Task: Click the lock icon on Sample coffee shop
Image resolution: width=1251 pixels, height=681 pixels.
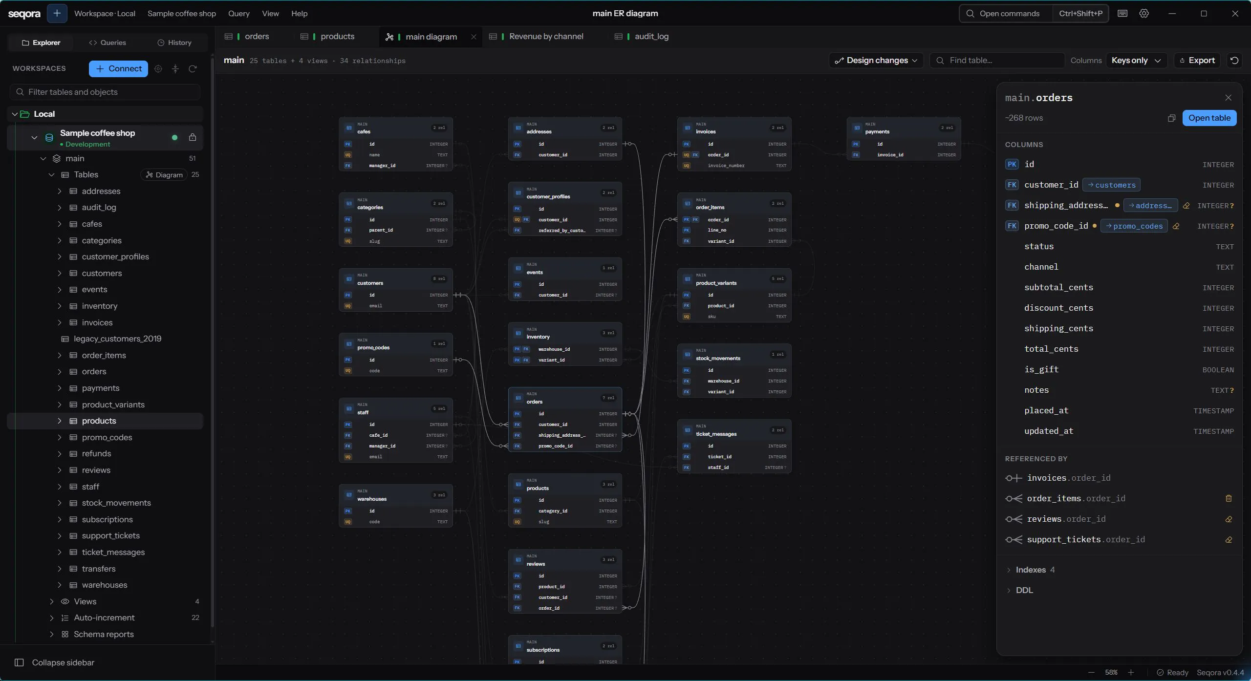Action: 193,137
